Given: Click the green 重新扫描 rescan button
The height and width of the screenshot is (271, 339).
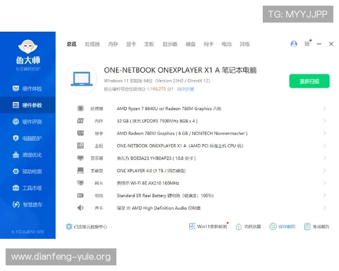Looking at the screenshot, I should coord(310,81).
